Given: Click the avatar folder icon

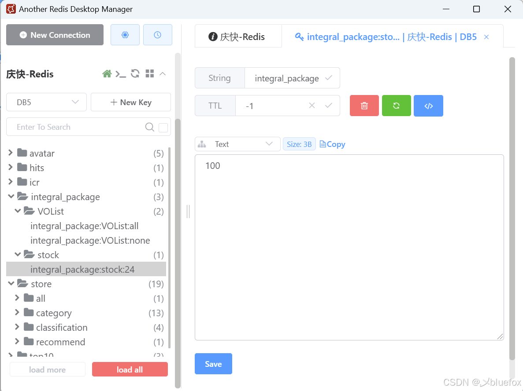Looking at the screenshot, I should point(22,153).
